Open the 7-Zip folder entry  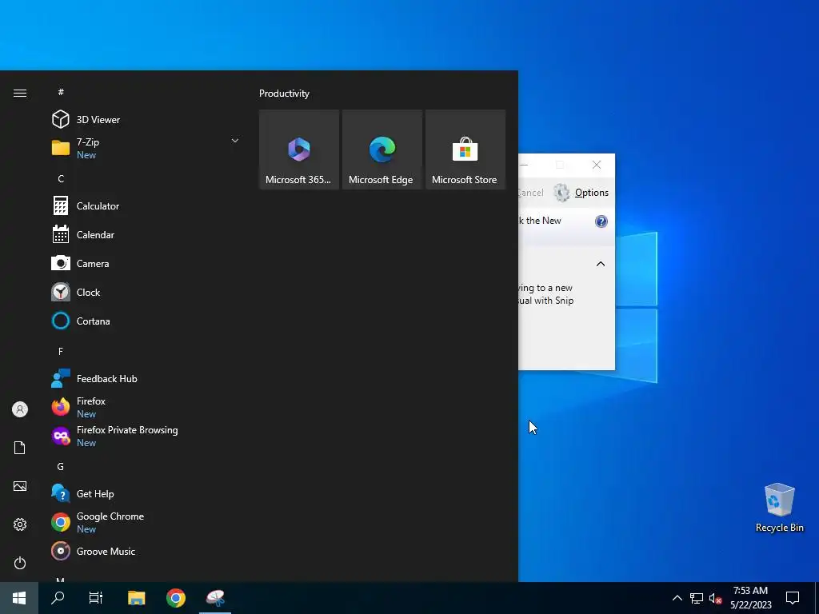click(x=146, y=148)
